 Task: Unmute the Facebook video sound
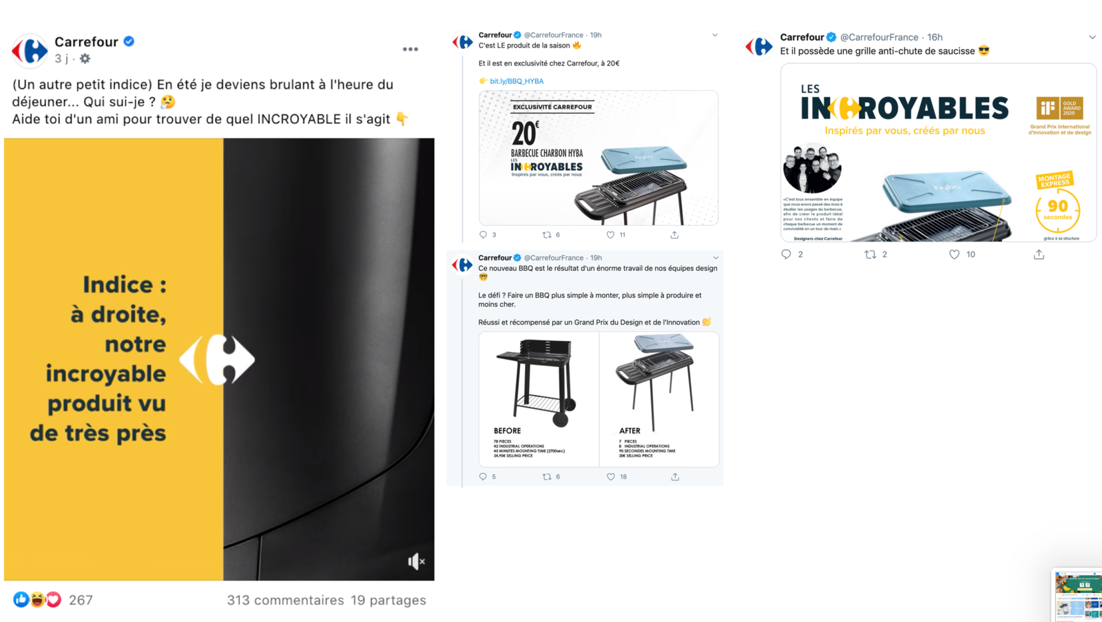[416, 561]
